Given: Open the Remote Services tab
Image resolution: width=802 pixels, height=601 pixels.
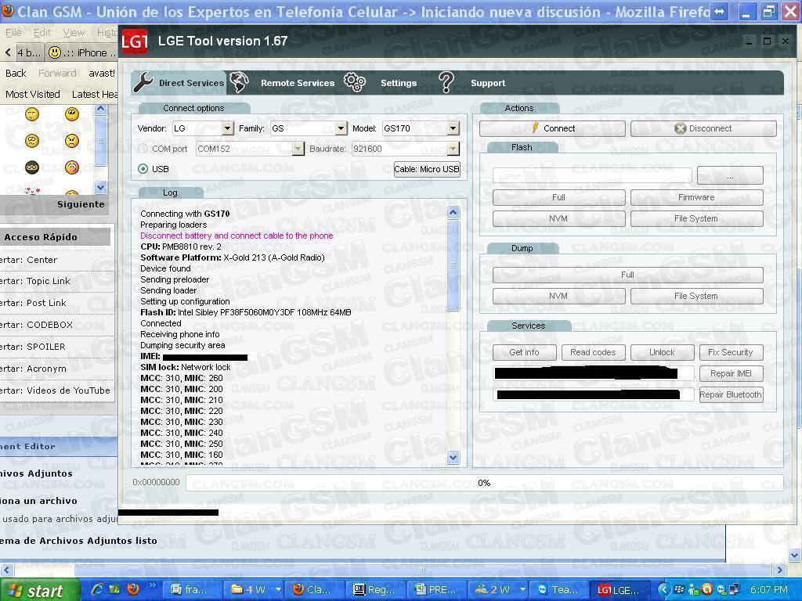Looking at the screenshot, I should pyautogui.click(x=297, y=83).
